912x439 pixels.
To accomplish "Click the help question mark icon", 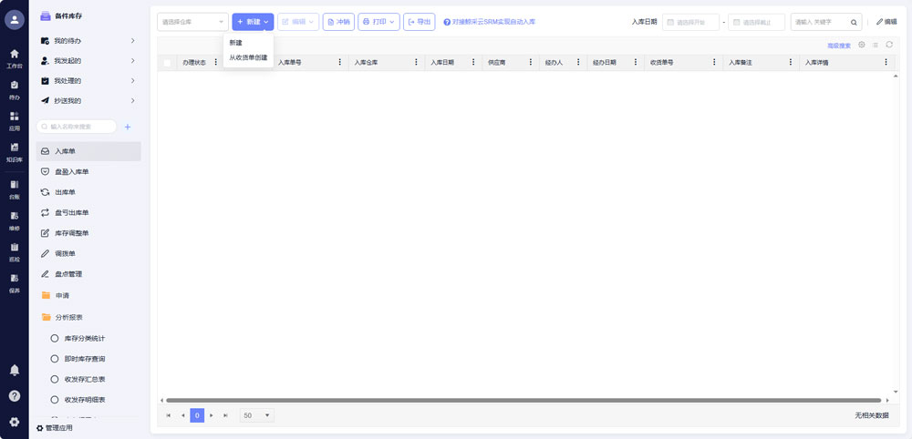I will click(15, 396).
